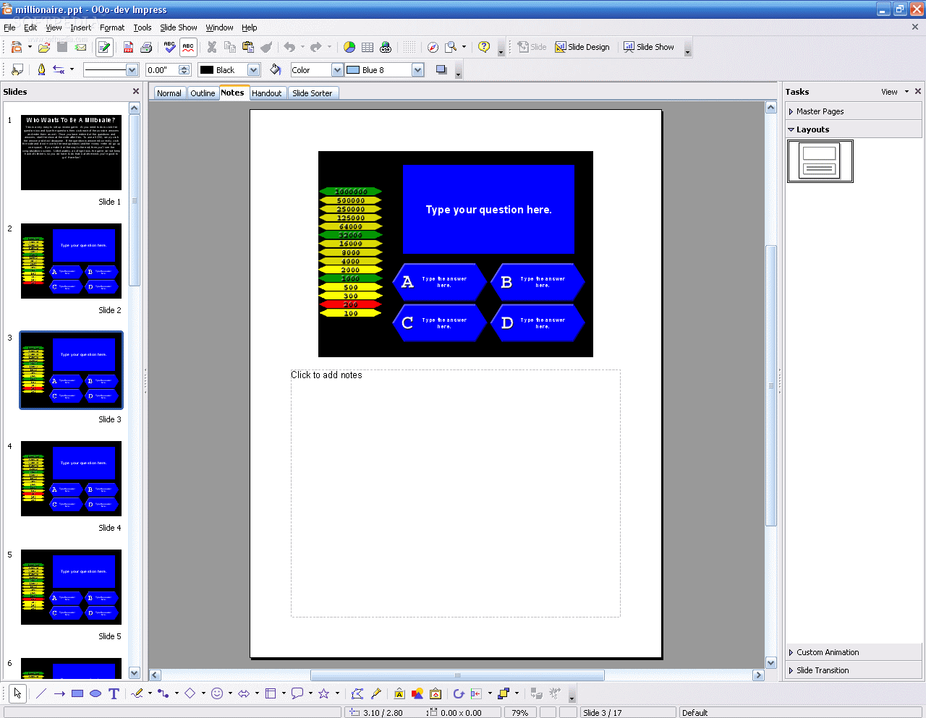The width and height of the screenshot is (926, 718).
Task: Expand the Master Pages section
Action: click(854, 111)
